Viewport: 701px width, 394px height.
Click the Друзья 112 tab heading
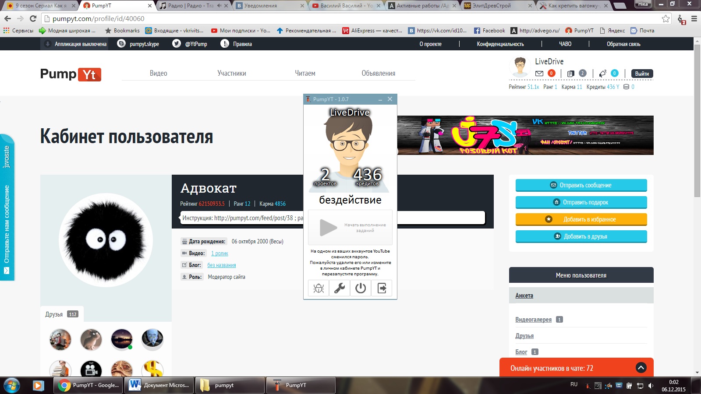[x=62, y=314]
